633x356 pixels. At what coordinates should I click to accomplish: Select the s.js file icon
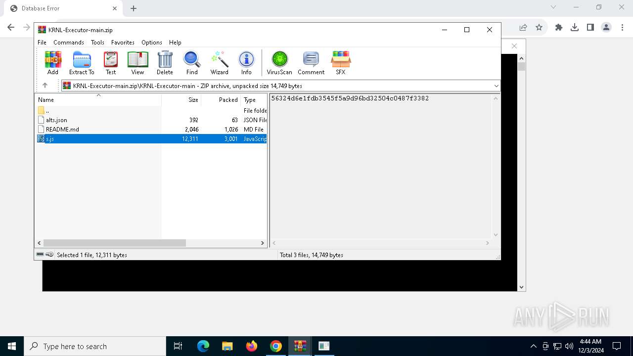[41, 139]
